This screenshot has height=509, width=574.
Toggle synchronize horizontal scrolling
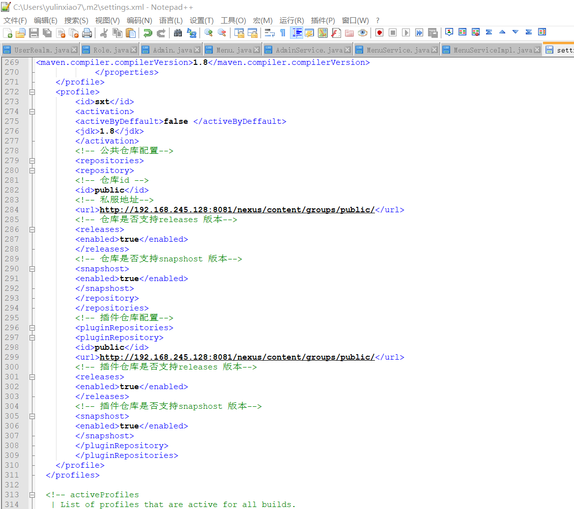(253, 33)
